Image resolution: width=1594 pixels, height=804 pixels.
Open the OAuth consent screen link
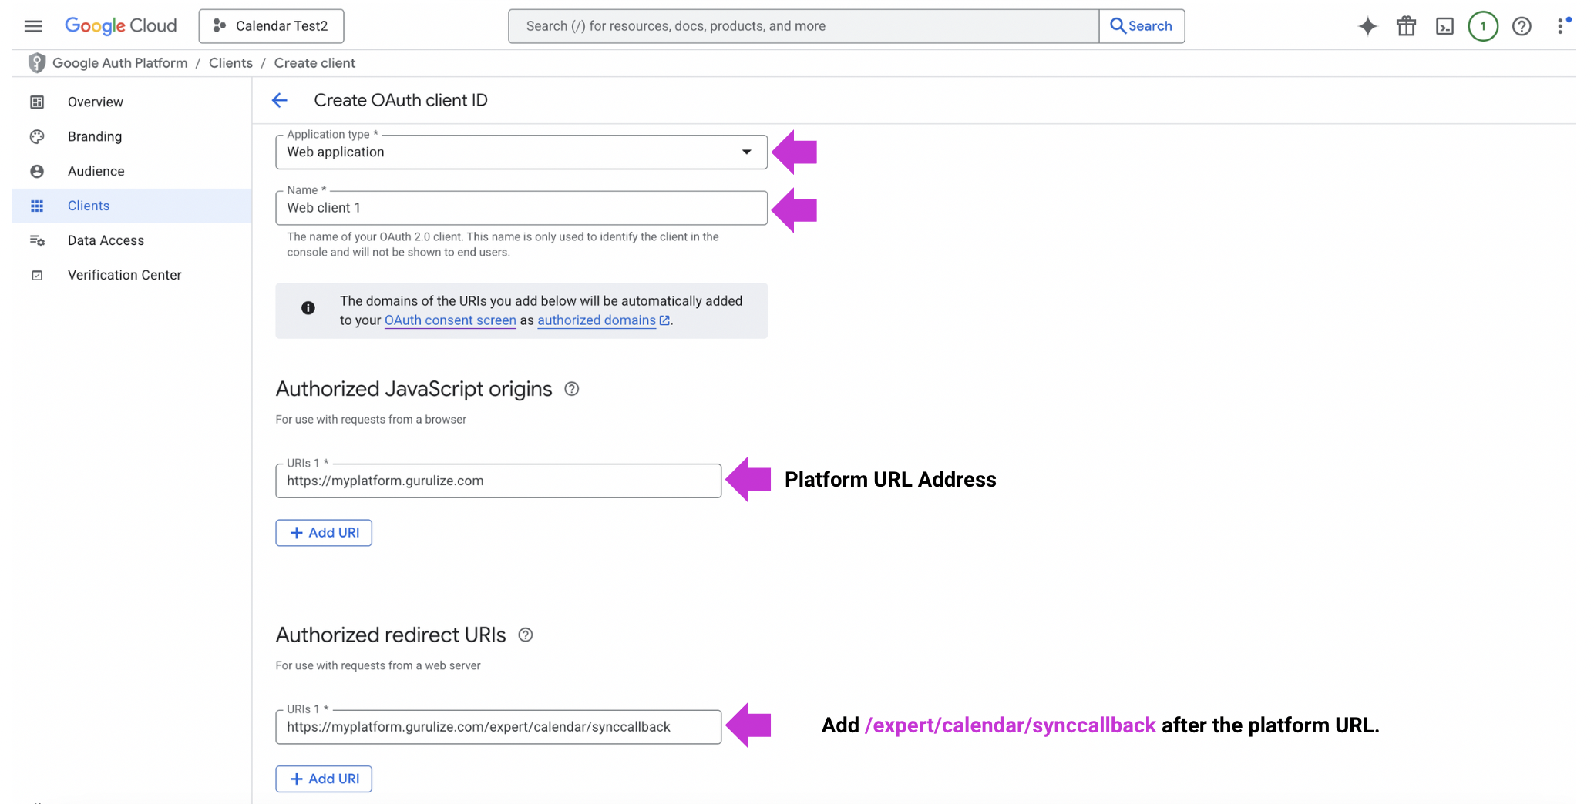click(x=450, y=320)
